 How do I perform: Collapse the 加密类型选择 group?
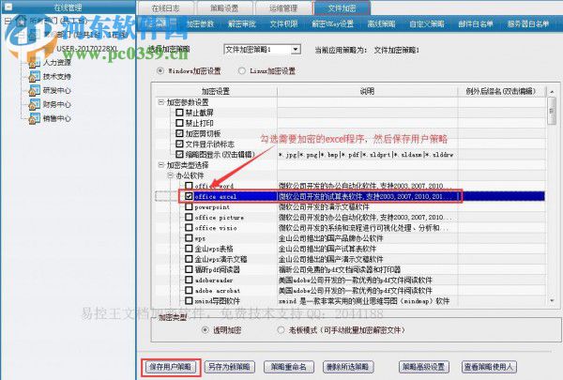click(160, 165)
